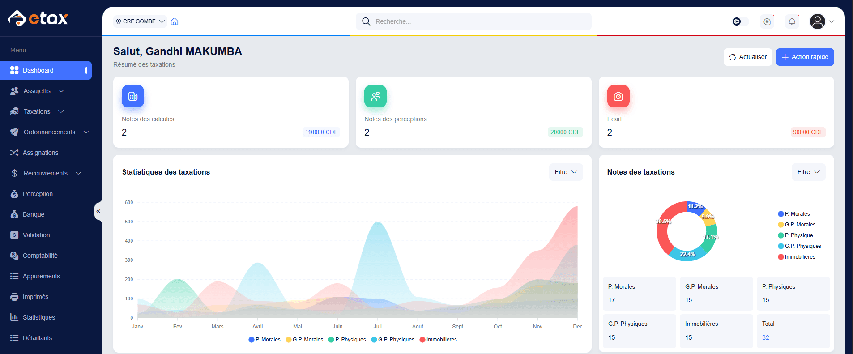853x354 pixels.
Task: Collapse the sidebar with double-chevron icon
Action: point(98,211)
